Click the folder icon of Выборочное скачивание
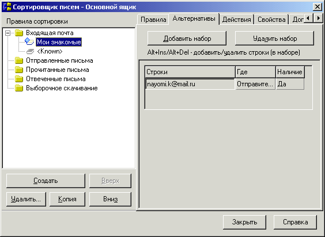Screen dimensions: 325x237 pyautogui.click(x=19, y=88)
